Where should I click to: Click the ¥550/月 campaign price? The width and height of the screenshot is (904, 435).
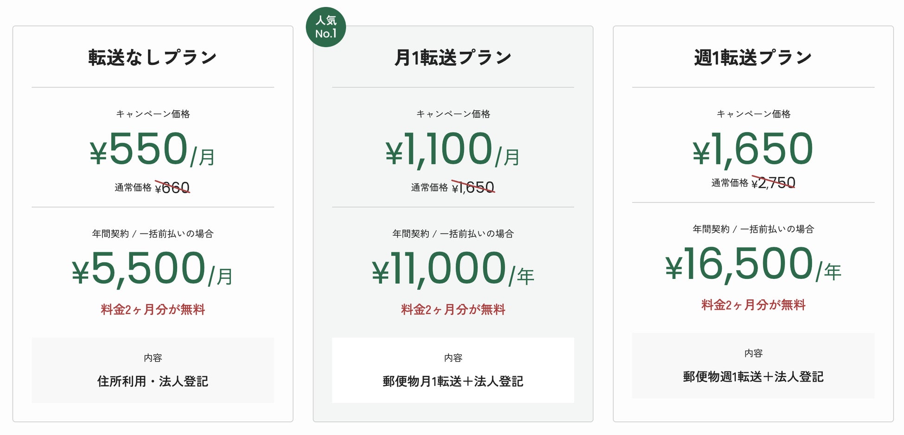pos(153,149)
